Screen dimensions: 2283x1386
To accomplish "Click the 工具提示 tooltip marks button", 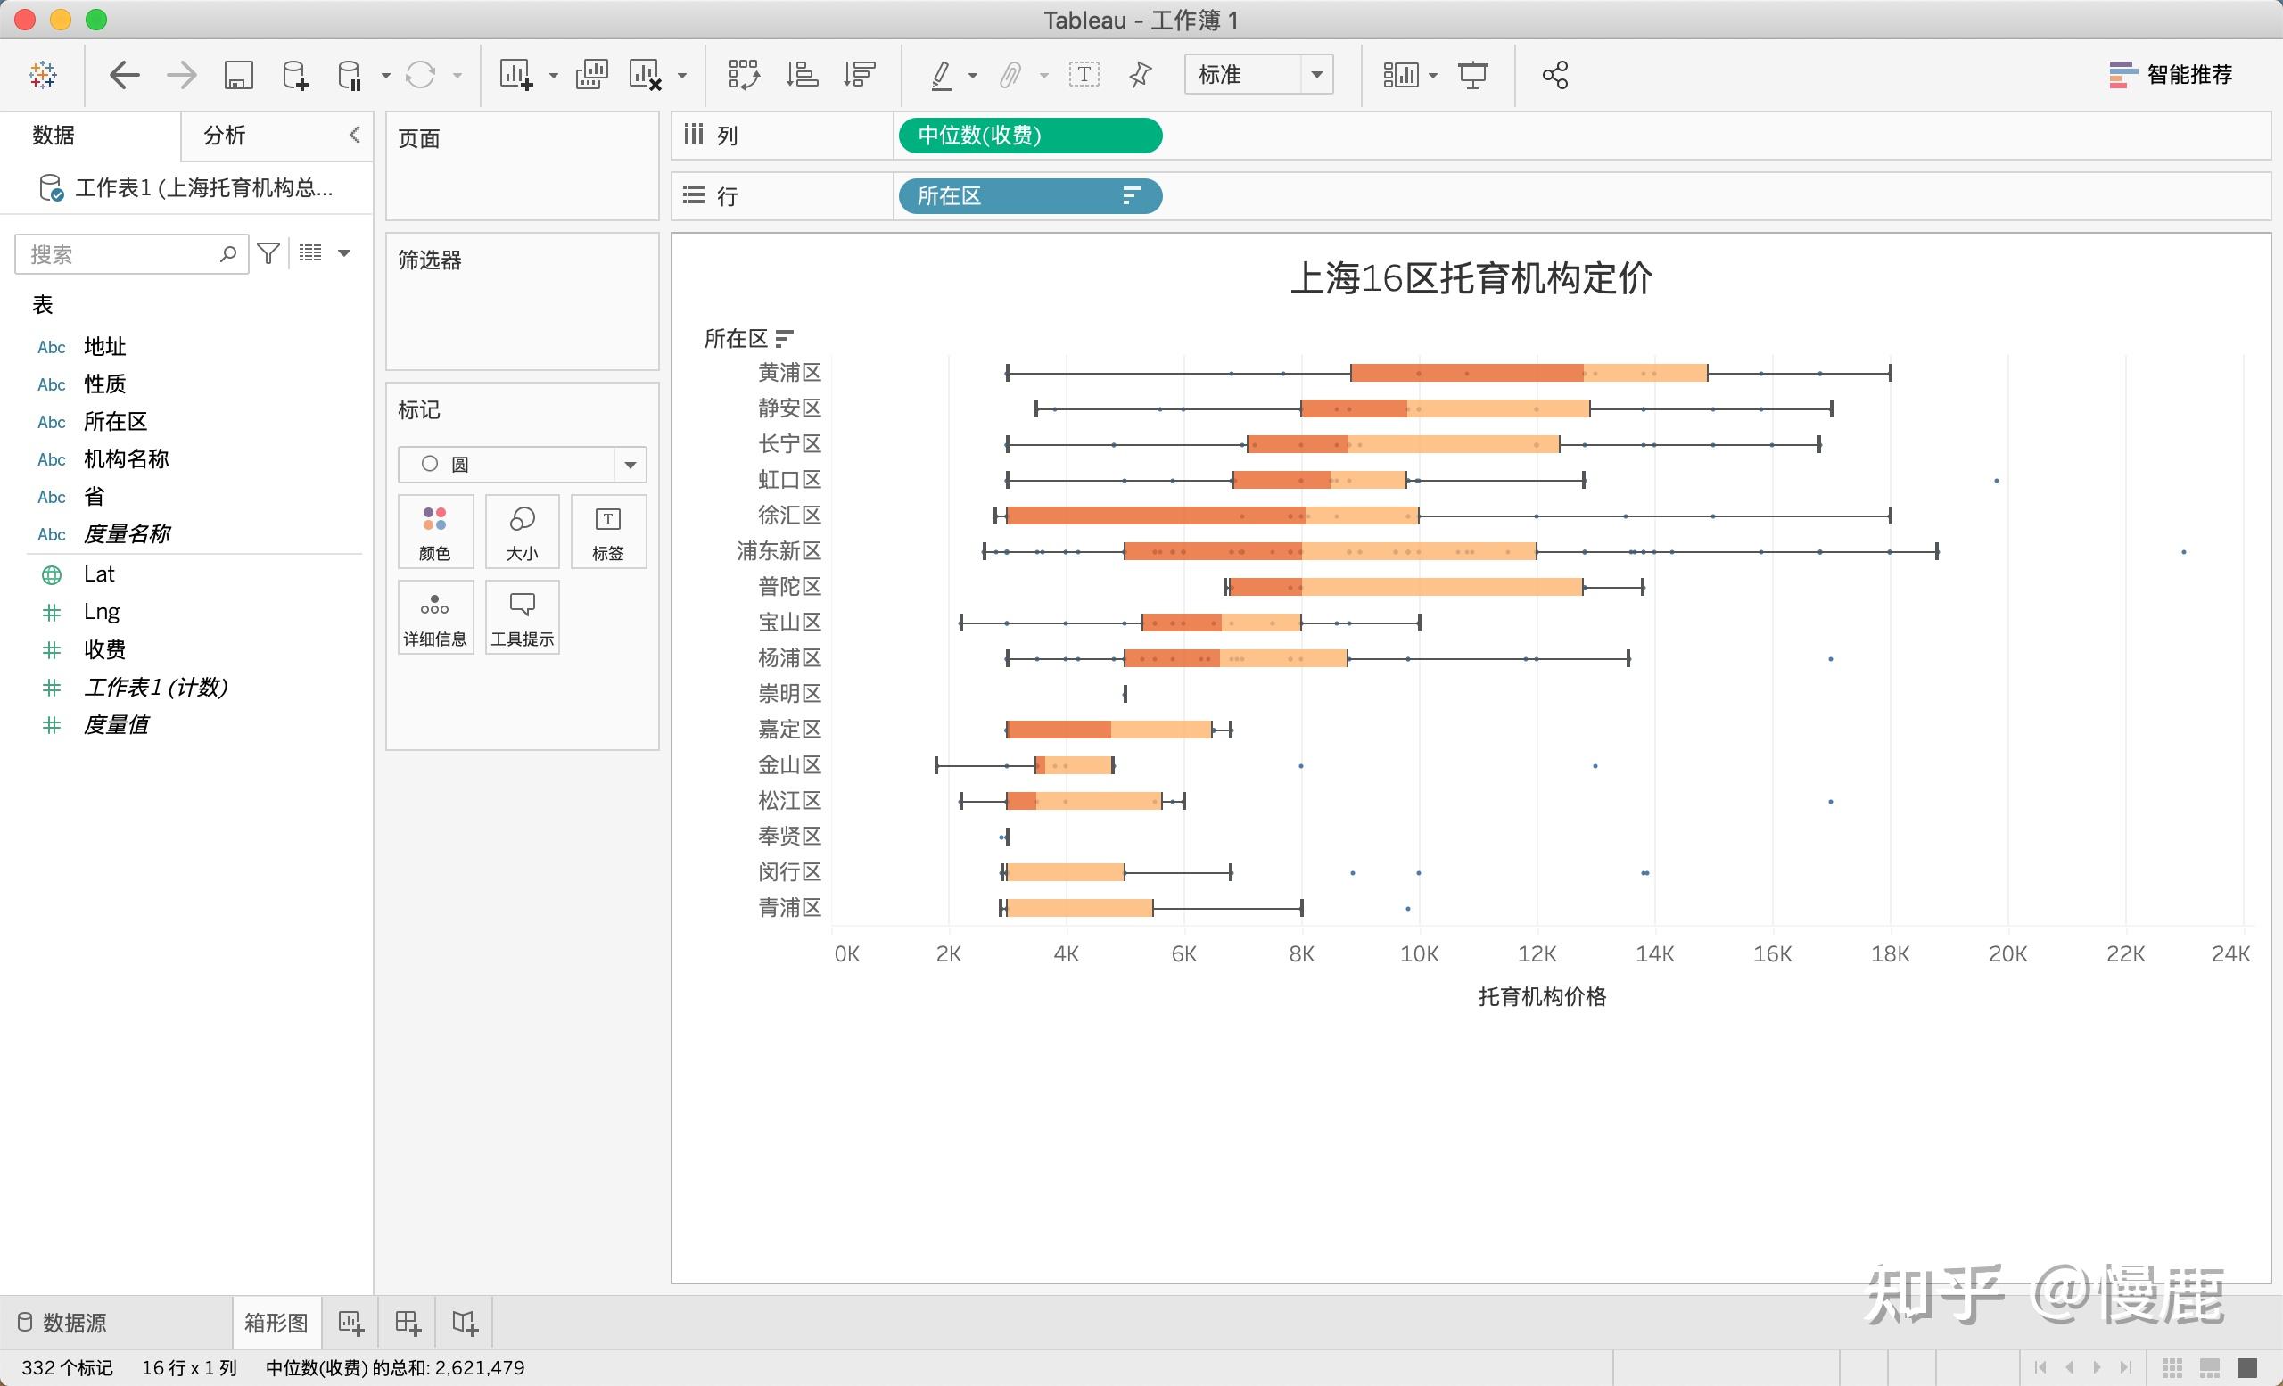I will click(x=522, y=617).
